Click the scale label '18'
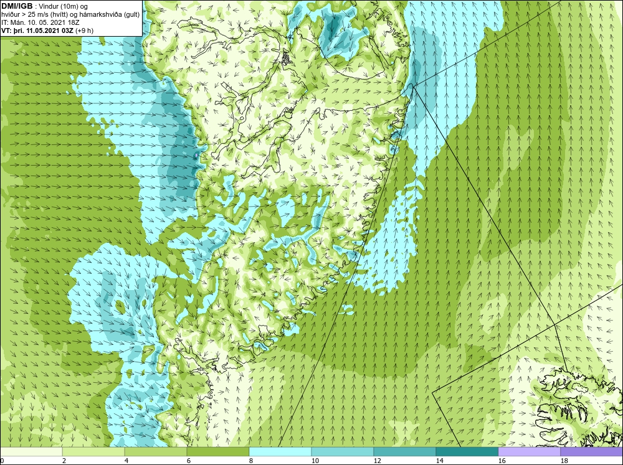This screenshot has width=623, height=465. point(564,461)
